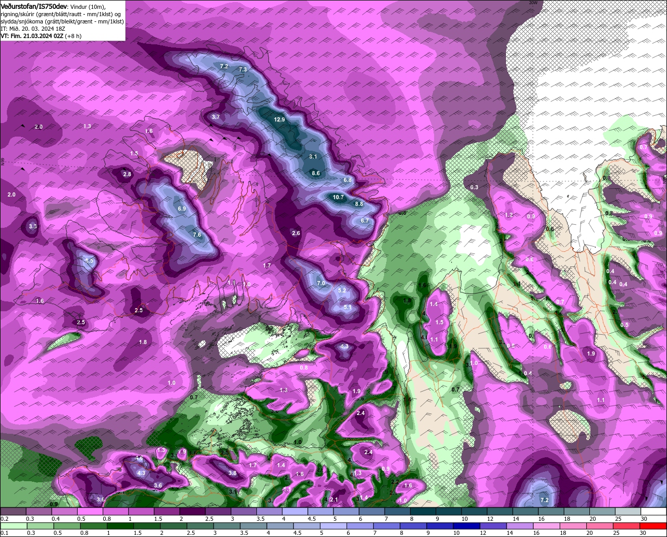
Task: Click the 5.5 value label
Action: [89, 261]
